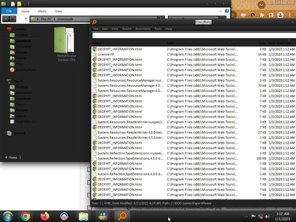Image resolution: width=296 pixels, height=222 pixels.
Task: Expand the Explorer ribbon chevron
Action: (221, 11)
